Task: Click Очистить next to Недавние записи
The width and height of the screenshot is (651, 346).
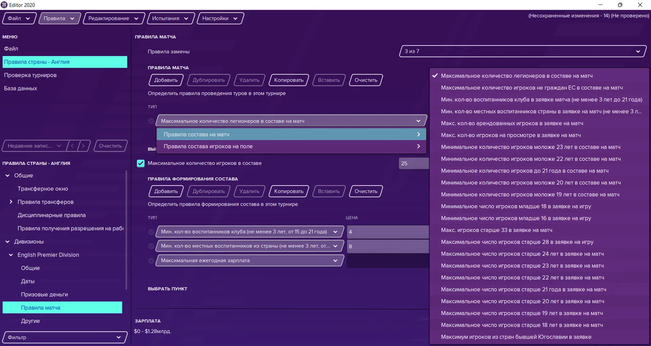Action: click(x=110, y=146)
